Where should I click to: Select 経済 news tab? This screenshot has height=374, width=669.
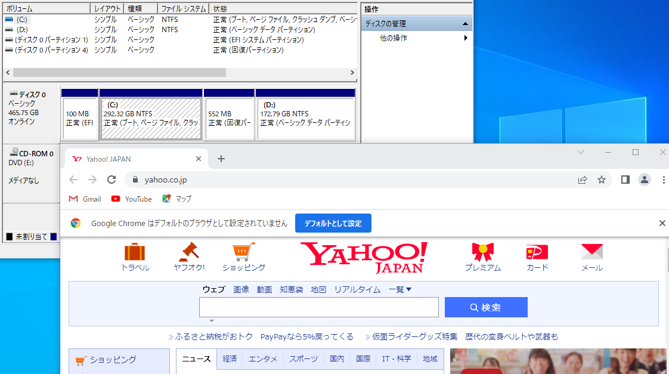pyautogui.click(x=230, y=359)
